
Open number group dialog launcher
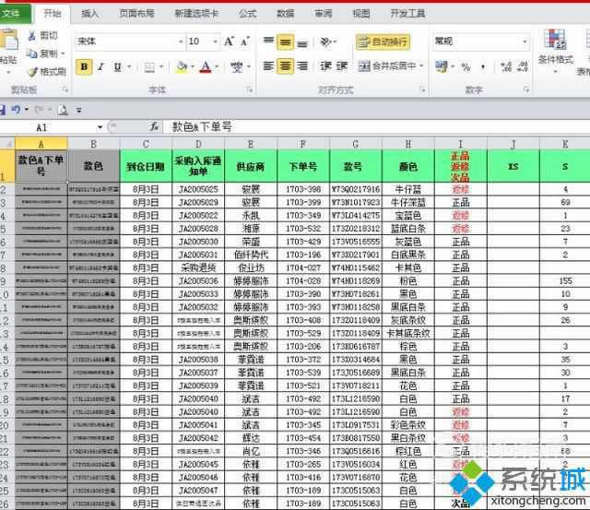[x=526, y=89]
